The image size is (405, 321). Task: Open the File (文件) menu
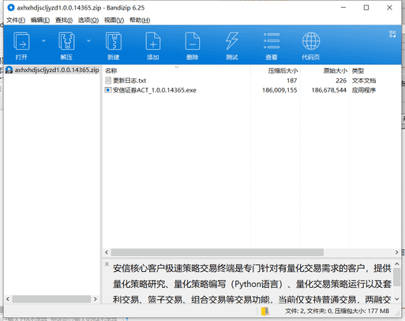(16, 21)
